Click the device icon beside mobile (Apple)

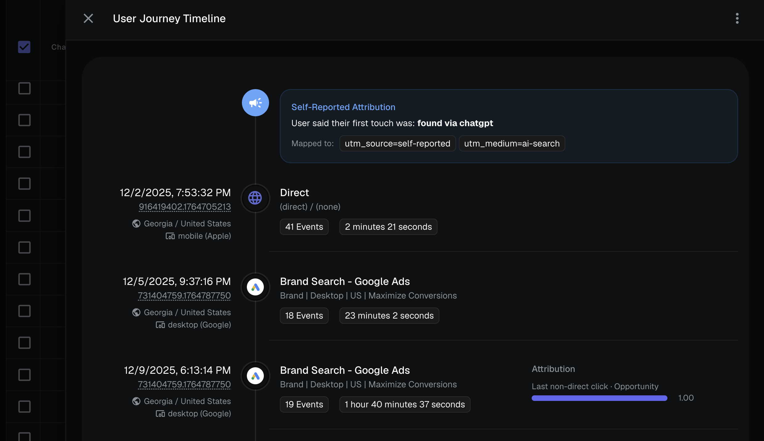click(x=170, y=236)
